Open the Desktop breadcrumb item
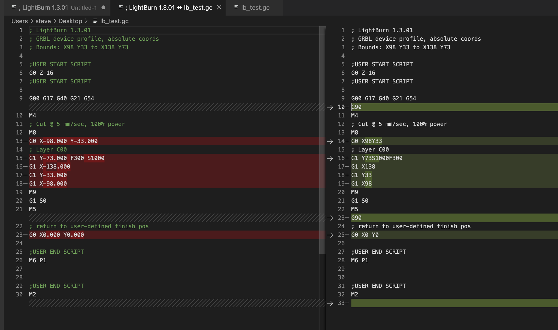Screen dimensions: 558x330 71,21
